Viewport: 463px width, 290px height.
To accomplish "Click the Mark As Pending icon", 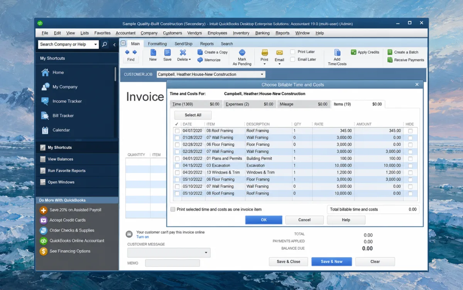I will (242, 53).
